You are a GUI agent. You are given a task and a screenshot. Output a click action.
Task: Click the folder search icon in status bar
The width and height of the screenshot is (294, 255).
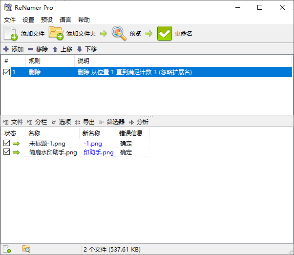point(26,249)
